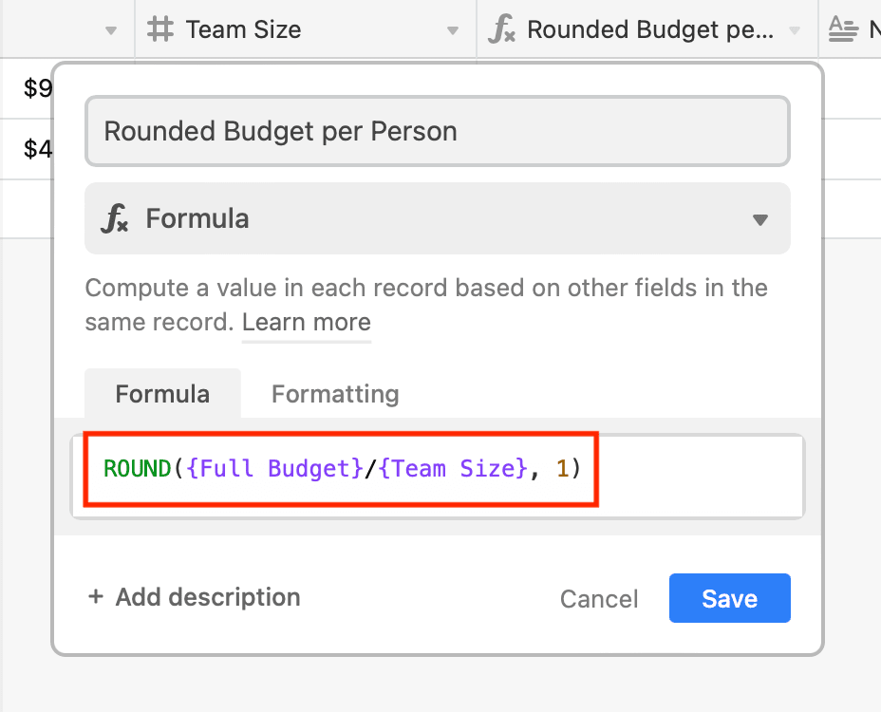881x712 pixels.
Task: Expand the Formula field type dropdown
Action: [x=760, y=219]
